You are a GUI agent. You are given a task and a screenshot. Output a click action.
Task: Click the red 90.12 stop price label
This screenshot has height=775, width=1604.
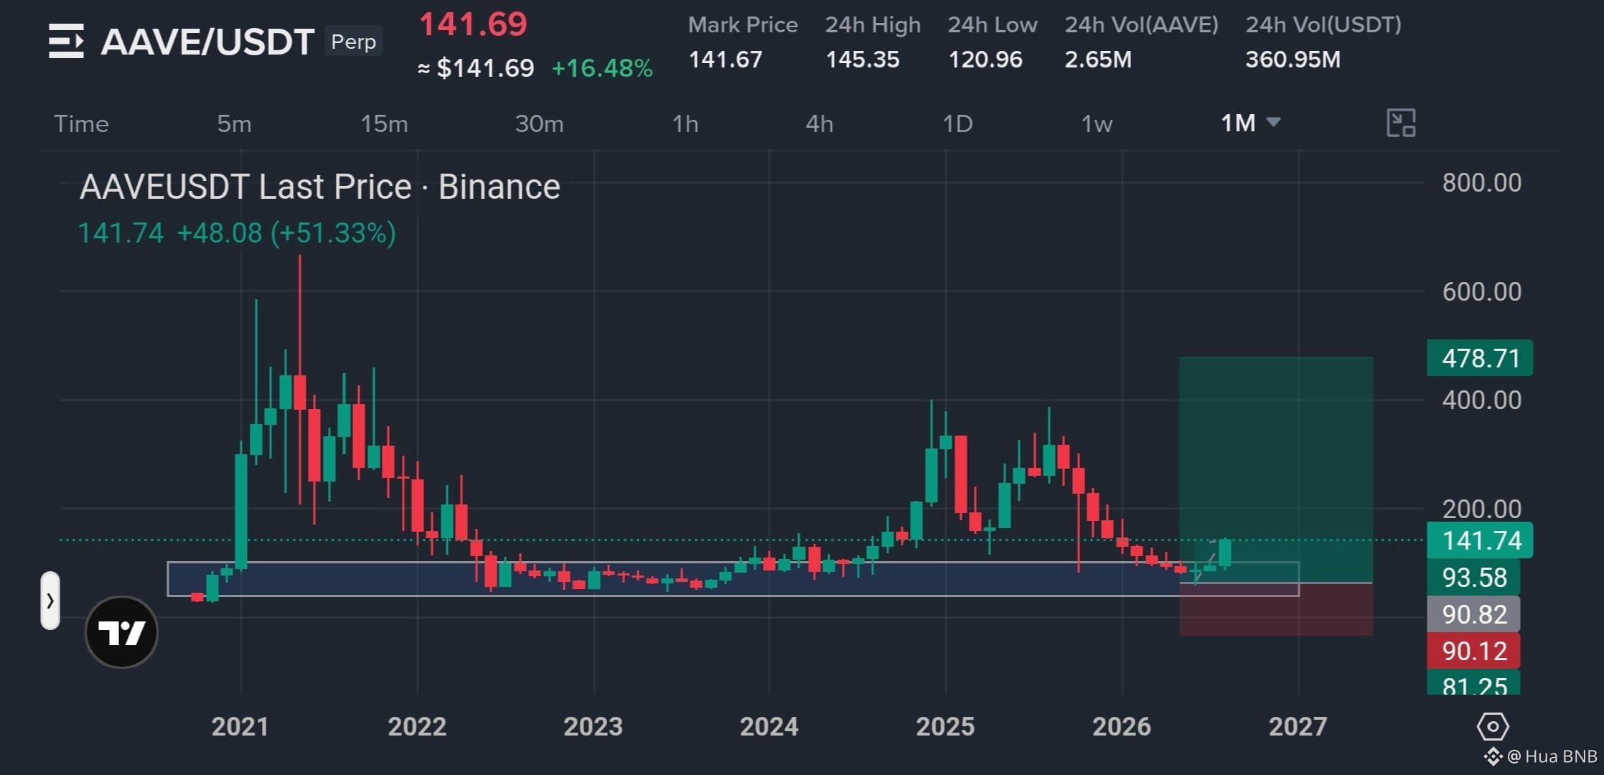pyautogui.click(x=1473, y=651)
